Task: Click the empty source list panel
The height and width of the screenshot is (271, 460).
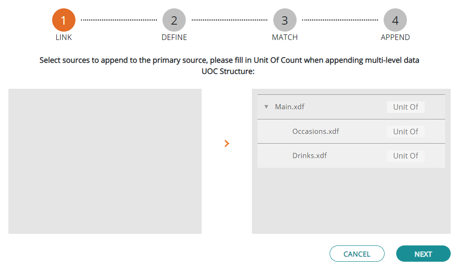Action: pyautogui.click(x=104, y=161)
